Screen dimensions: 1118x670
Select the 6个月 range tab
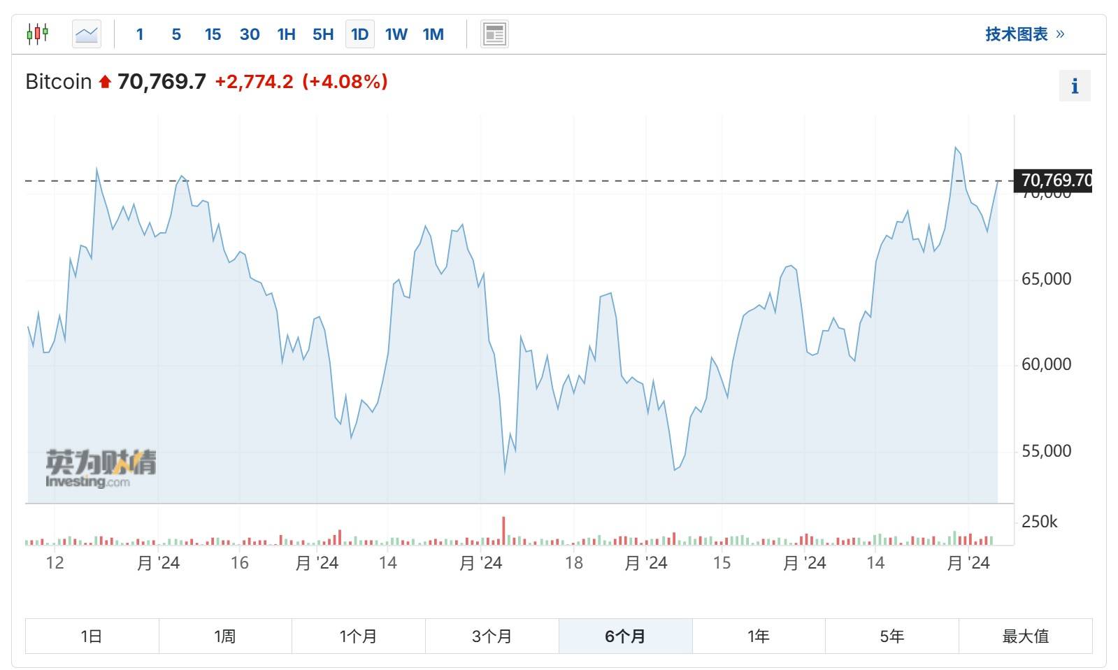pos(625,636)
